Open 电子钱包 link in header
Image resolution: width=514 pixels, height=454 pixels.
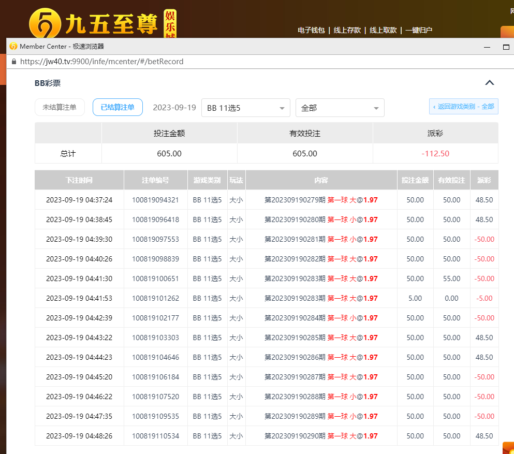(x=311, y=30)
